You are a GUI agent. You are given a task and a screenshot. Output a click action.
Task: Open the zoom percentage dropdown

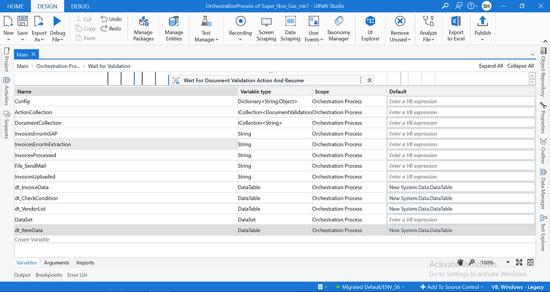click(508, 263)
